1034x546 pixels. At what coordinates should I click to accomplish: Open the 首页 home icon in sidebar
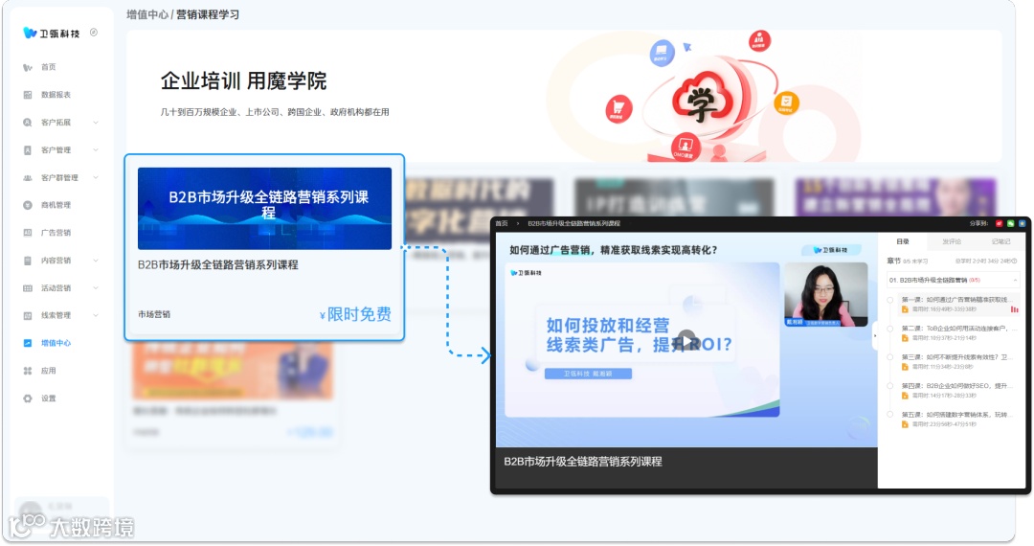(x=28, y=67)
